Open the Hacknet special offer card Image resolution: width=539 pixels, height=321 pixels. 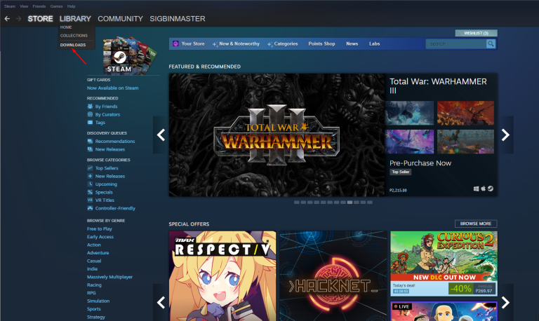333,276
